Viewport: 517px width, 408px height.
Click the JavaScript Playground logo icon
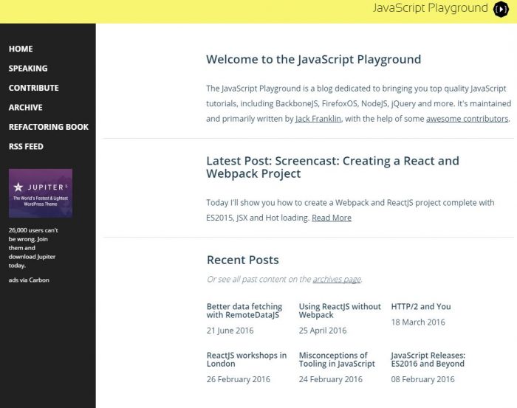click(x=500, y=9)
